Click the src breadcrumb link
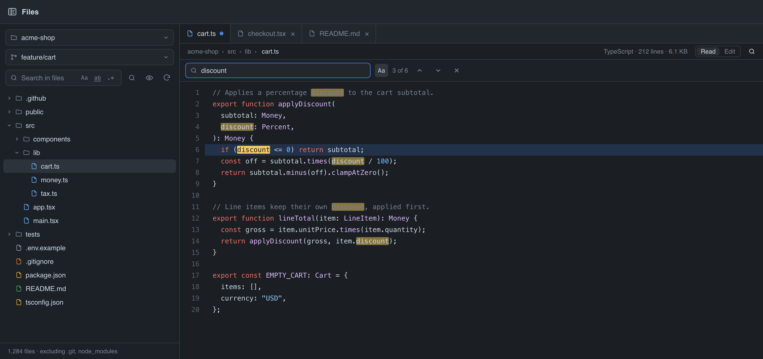Image resolution: width=763 pixels, height=359 pixels. (x=231, y=51)
